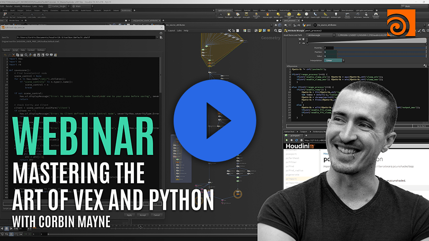Select the Spot Light shelf tool
Viewport: 429px width, 241px height.
click(x=238, y=16)
